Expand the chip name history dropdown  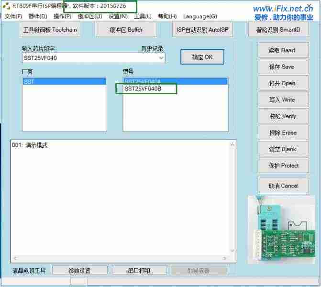(x=161, y=58)
